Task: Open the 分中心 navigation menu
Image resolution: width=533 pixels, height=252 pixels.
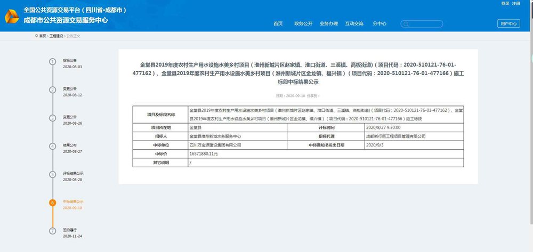Action: [x=379, y=24]
